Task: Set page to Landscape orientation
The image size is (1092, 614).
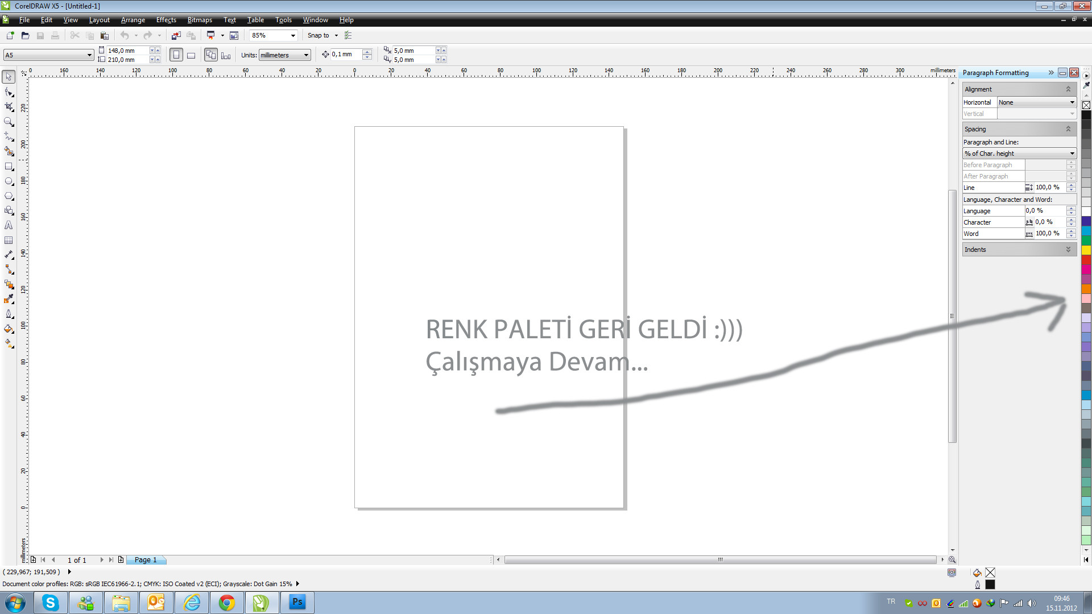Action: click(x=191, y=55)
